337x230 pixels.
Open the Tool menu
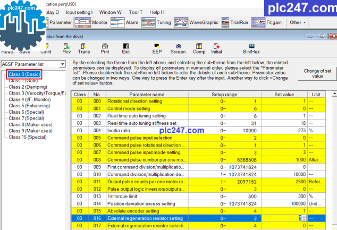(x=136, y=12)
